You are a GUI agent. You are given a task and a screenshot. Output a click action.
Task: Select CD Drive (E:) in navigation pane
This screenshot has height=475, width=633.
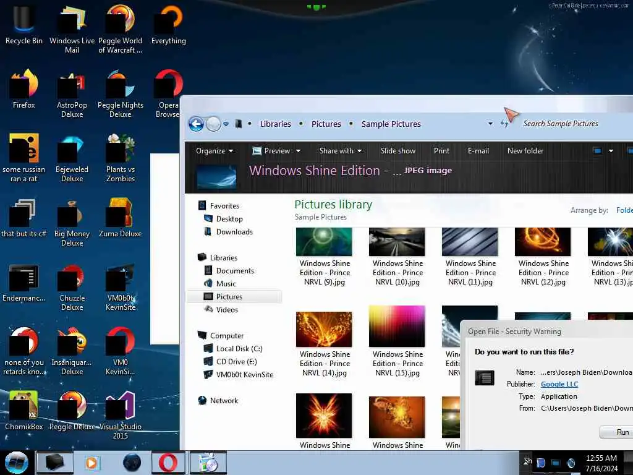[x=230, y=361]
